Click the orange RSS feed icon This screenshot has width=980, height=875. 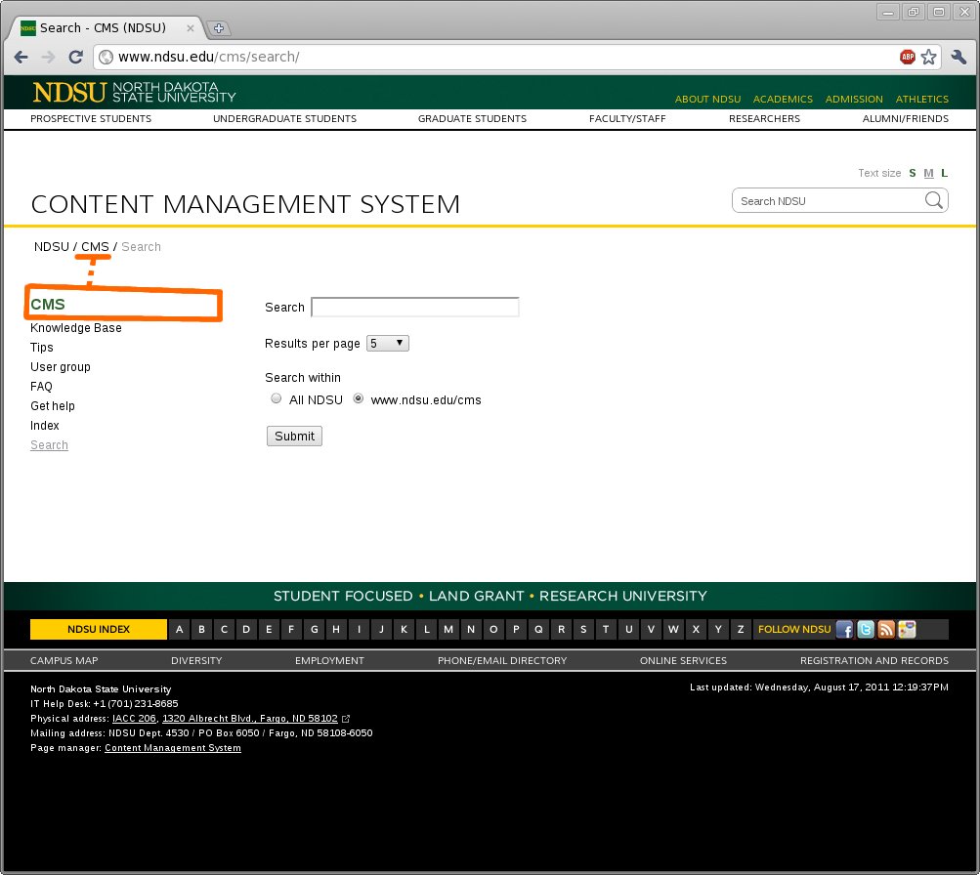(886, 630)
